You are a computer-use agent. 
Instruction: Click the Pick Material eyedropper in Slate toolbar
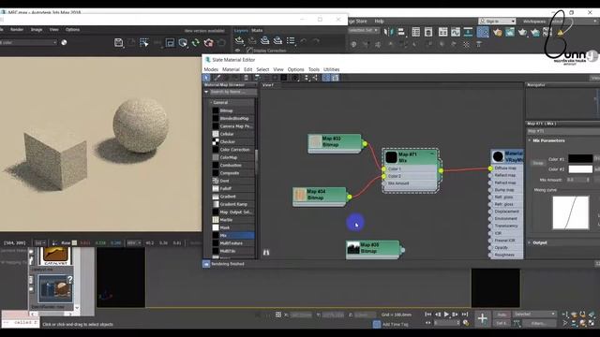[x=217, y=78]
